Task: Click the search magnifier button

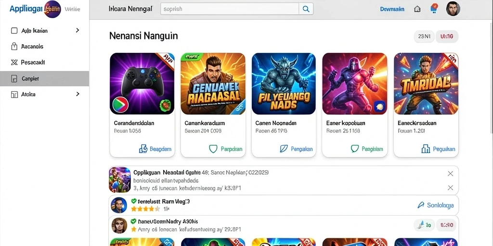Action: pyautogui.click(x=306, y=9)
